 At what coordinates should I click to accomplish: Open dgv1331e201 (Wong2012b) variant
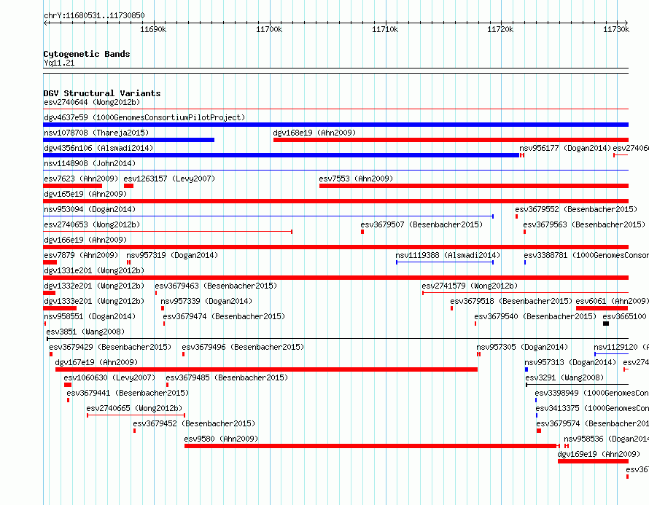(x=94, y=270)
